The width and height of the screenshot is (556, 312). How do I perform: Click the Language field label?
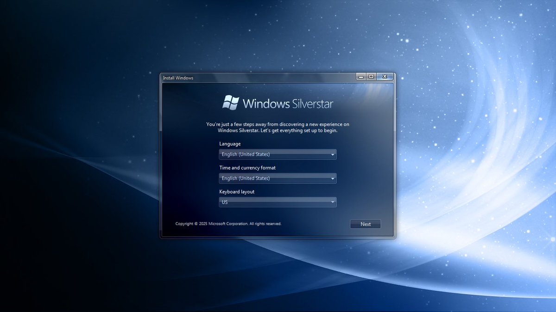(x=230, y=144)
